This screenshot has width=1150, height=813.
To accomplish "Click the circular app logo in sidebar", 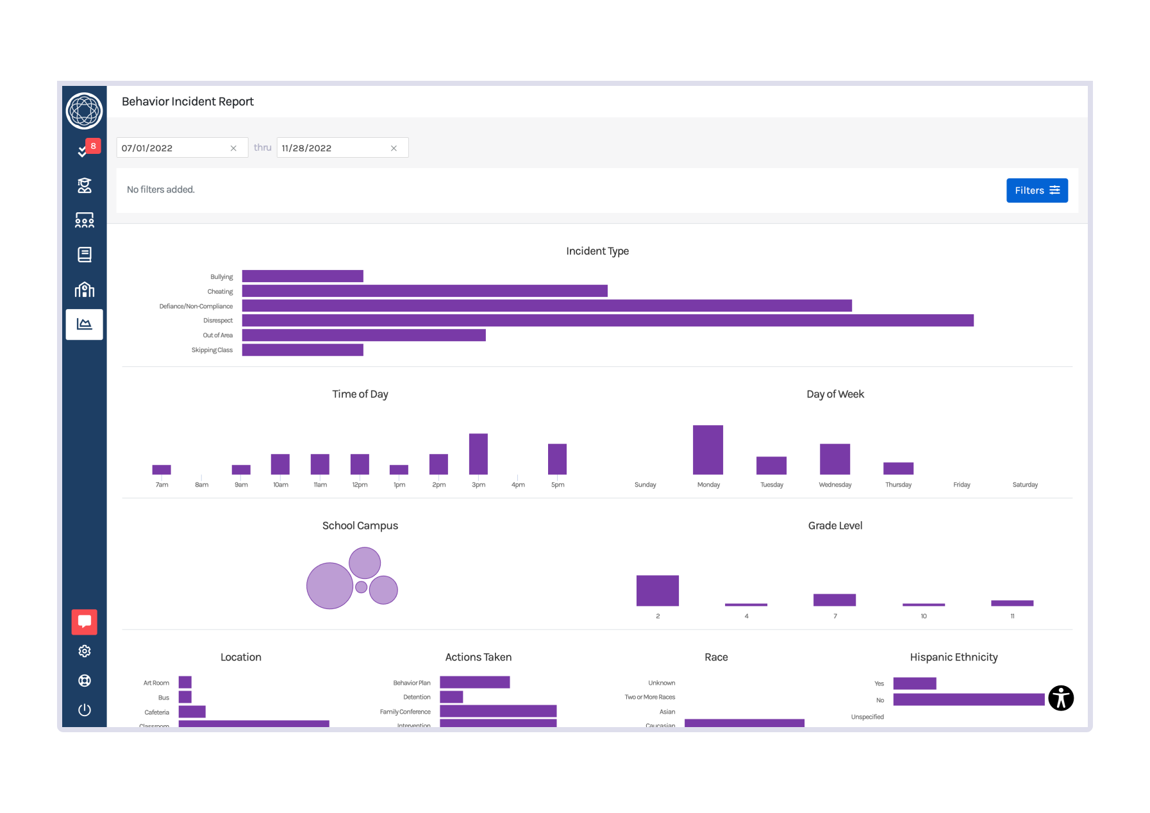I will coord(84,110).
